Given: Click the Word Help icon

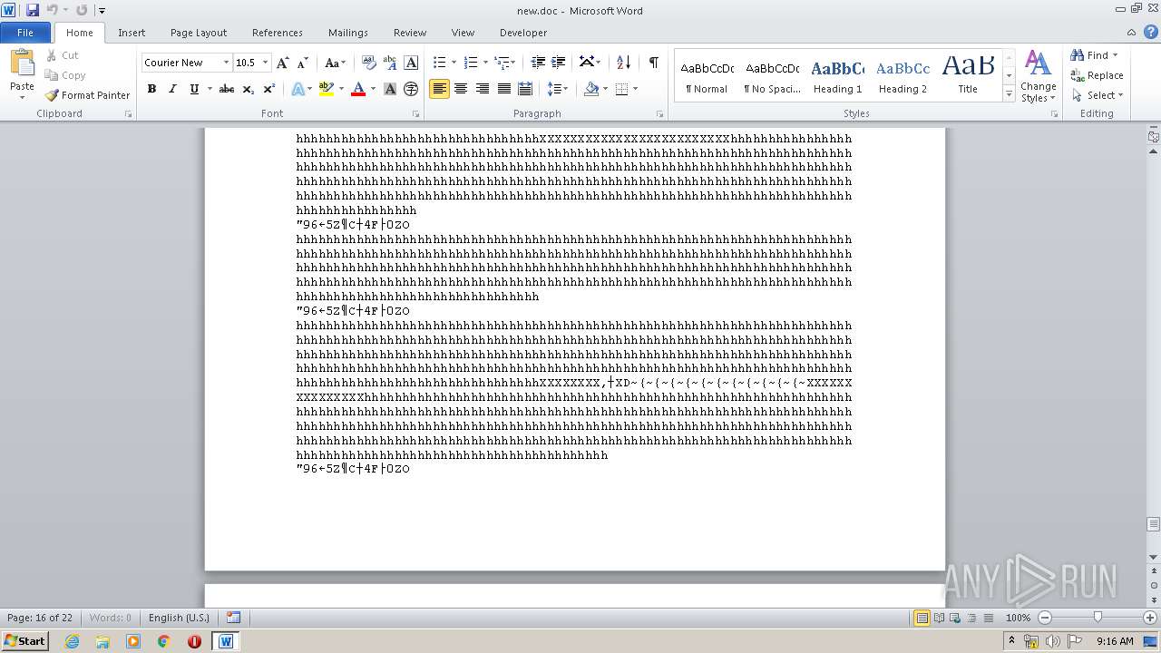Looking at the screenshot, I should (1151, 31).
